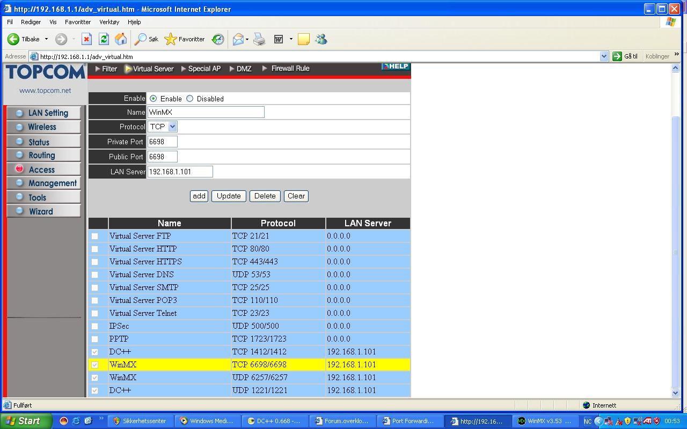Open the Mail icon in the toolbar
The height and width of the screenshot is (429, 687).
tap(238, 39)
